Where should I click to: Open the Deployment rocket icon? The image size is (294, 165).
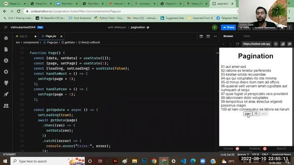click(6, 94)
